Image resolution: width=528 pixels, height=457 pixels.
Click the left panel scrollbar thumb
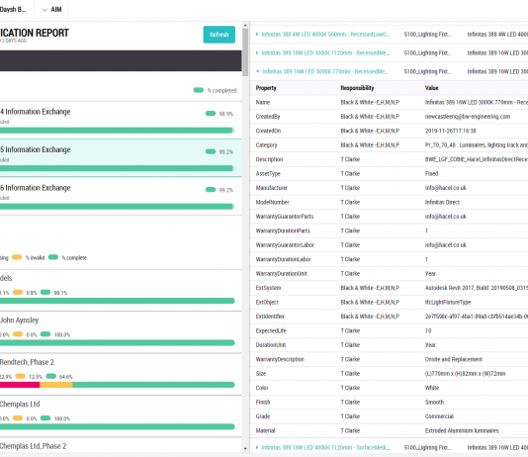pos(245,52)
